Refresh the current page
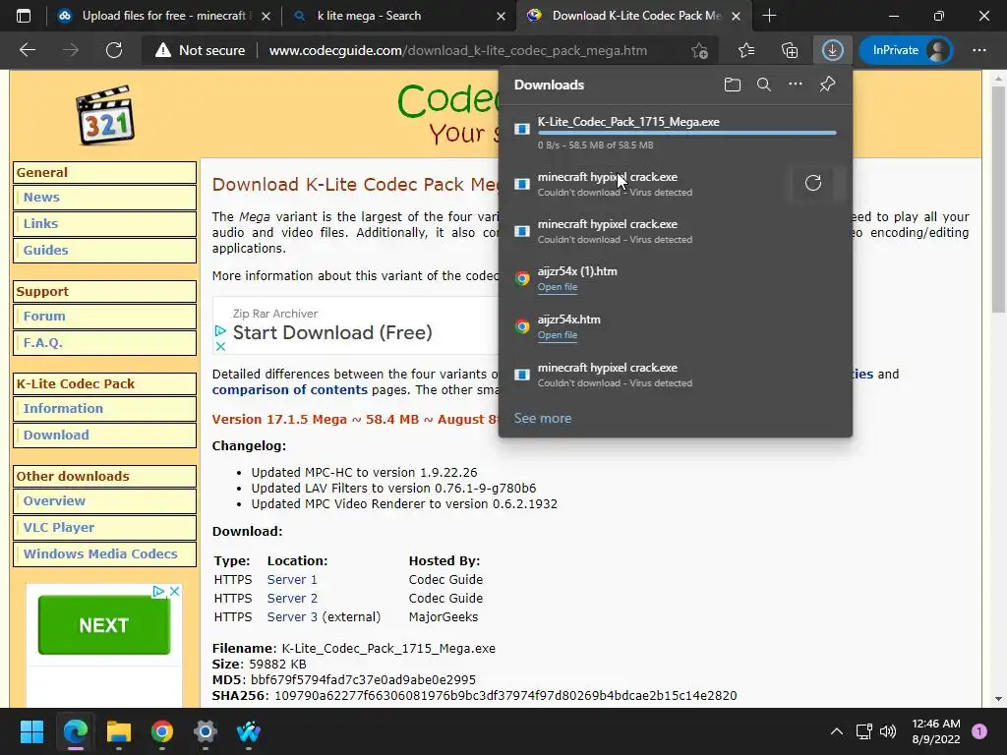This screenshot has height=755, width=1007. click(x=114, y=50)
